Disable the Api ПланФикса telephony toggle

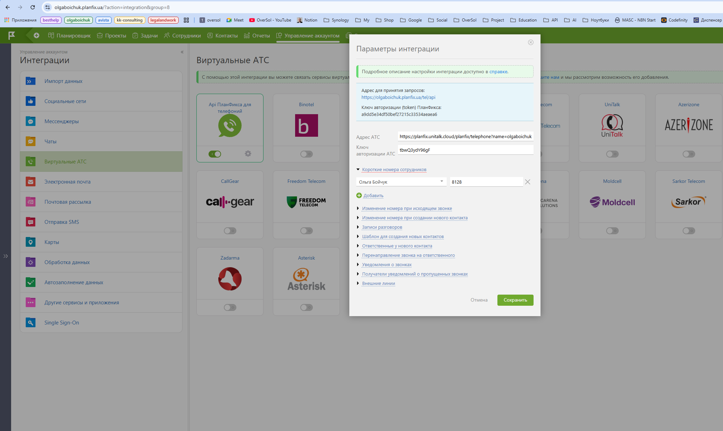(215, 154)
